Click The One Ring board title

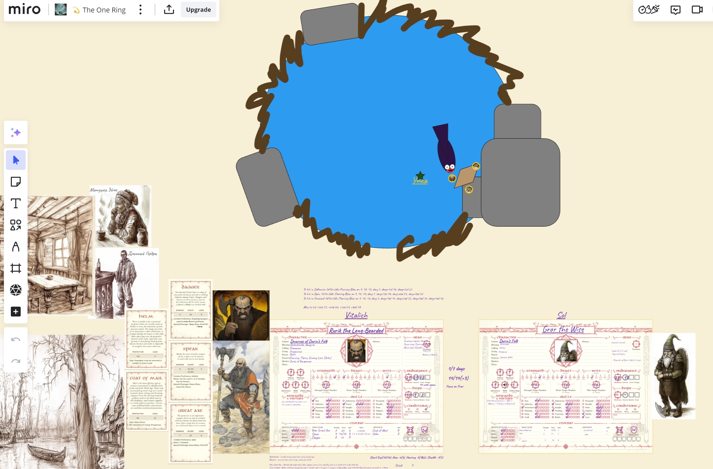pyautogui.click(x=104, y=10)
